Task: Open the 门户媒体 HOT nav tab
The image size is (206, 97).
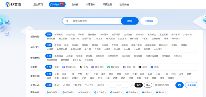Action: click(57, 4)
